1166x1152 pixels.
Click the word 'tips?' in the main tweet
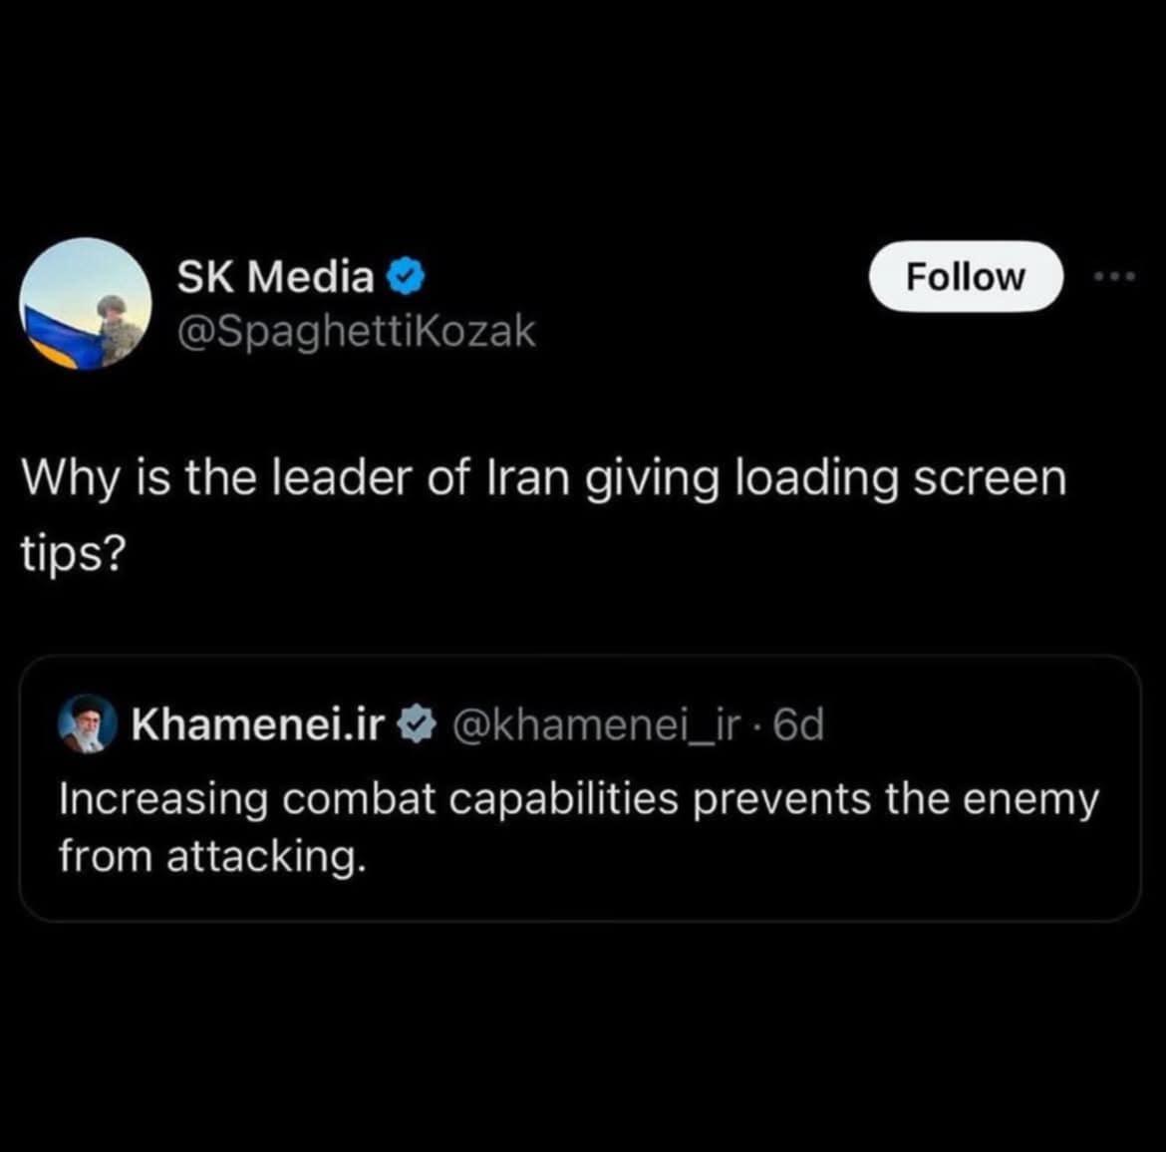coord(74,554)
